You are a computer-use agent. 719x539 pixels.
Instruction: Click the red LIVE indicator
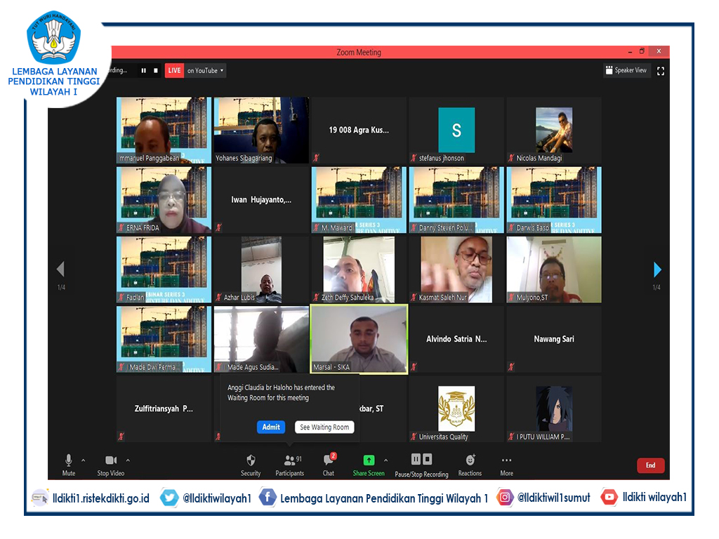coord(174,71)
